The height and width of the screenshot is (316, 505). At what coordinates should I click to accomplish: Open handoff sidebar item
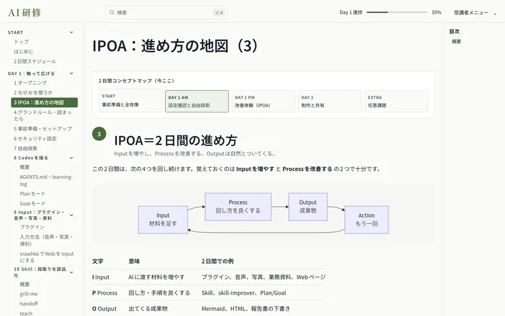tap(29, 304)
